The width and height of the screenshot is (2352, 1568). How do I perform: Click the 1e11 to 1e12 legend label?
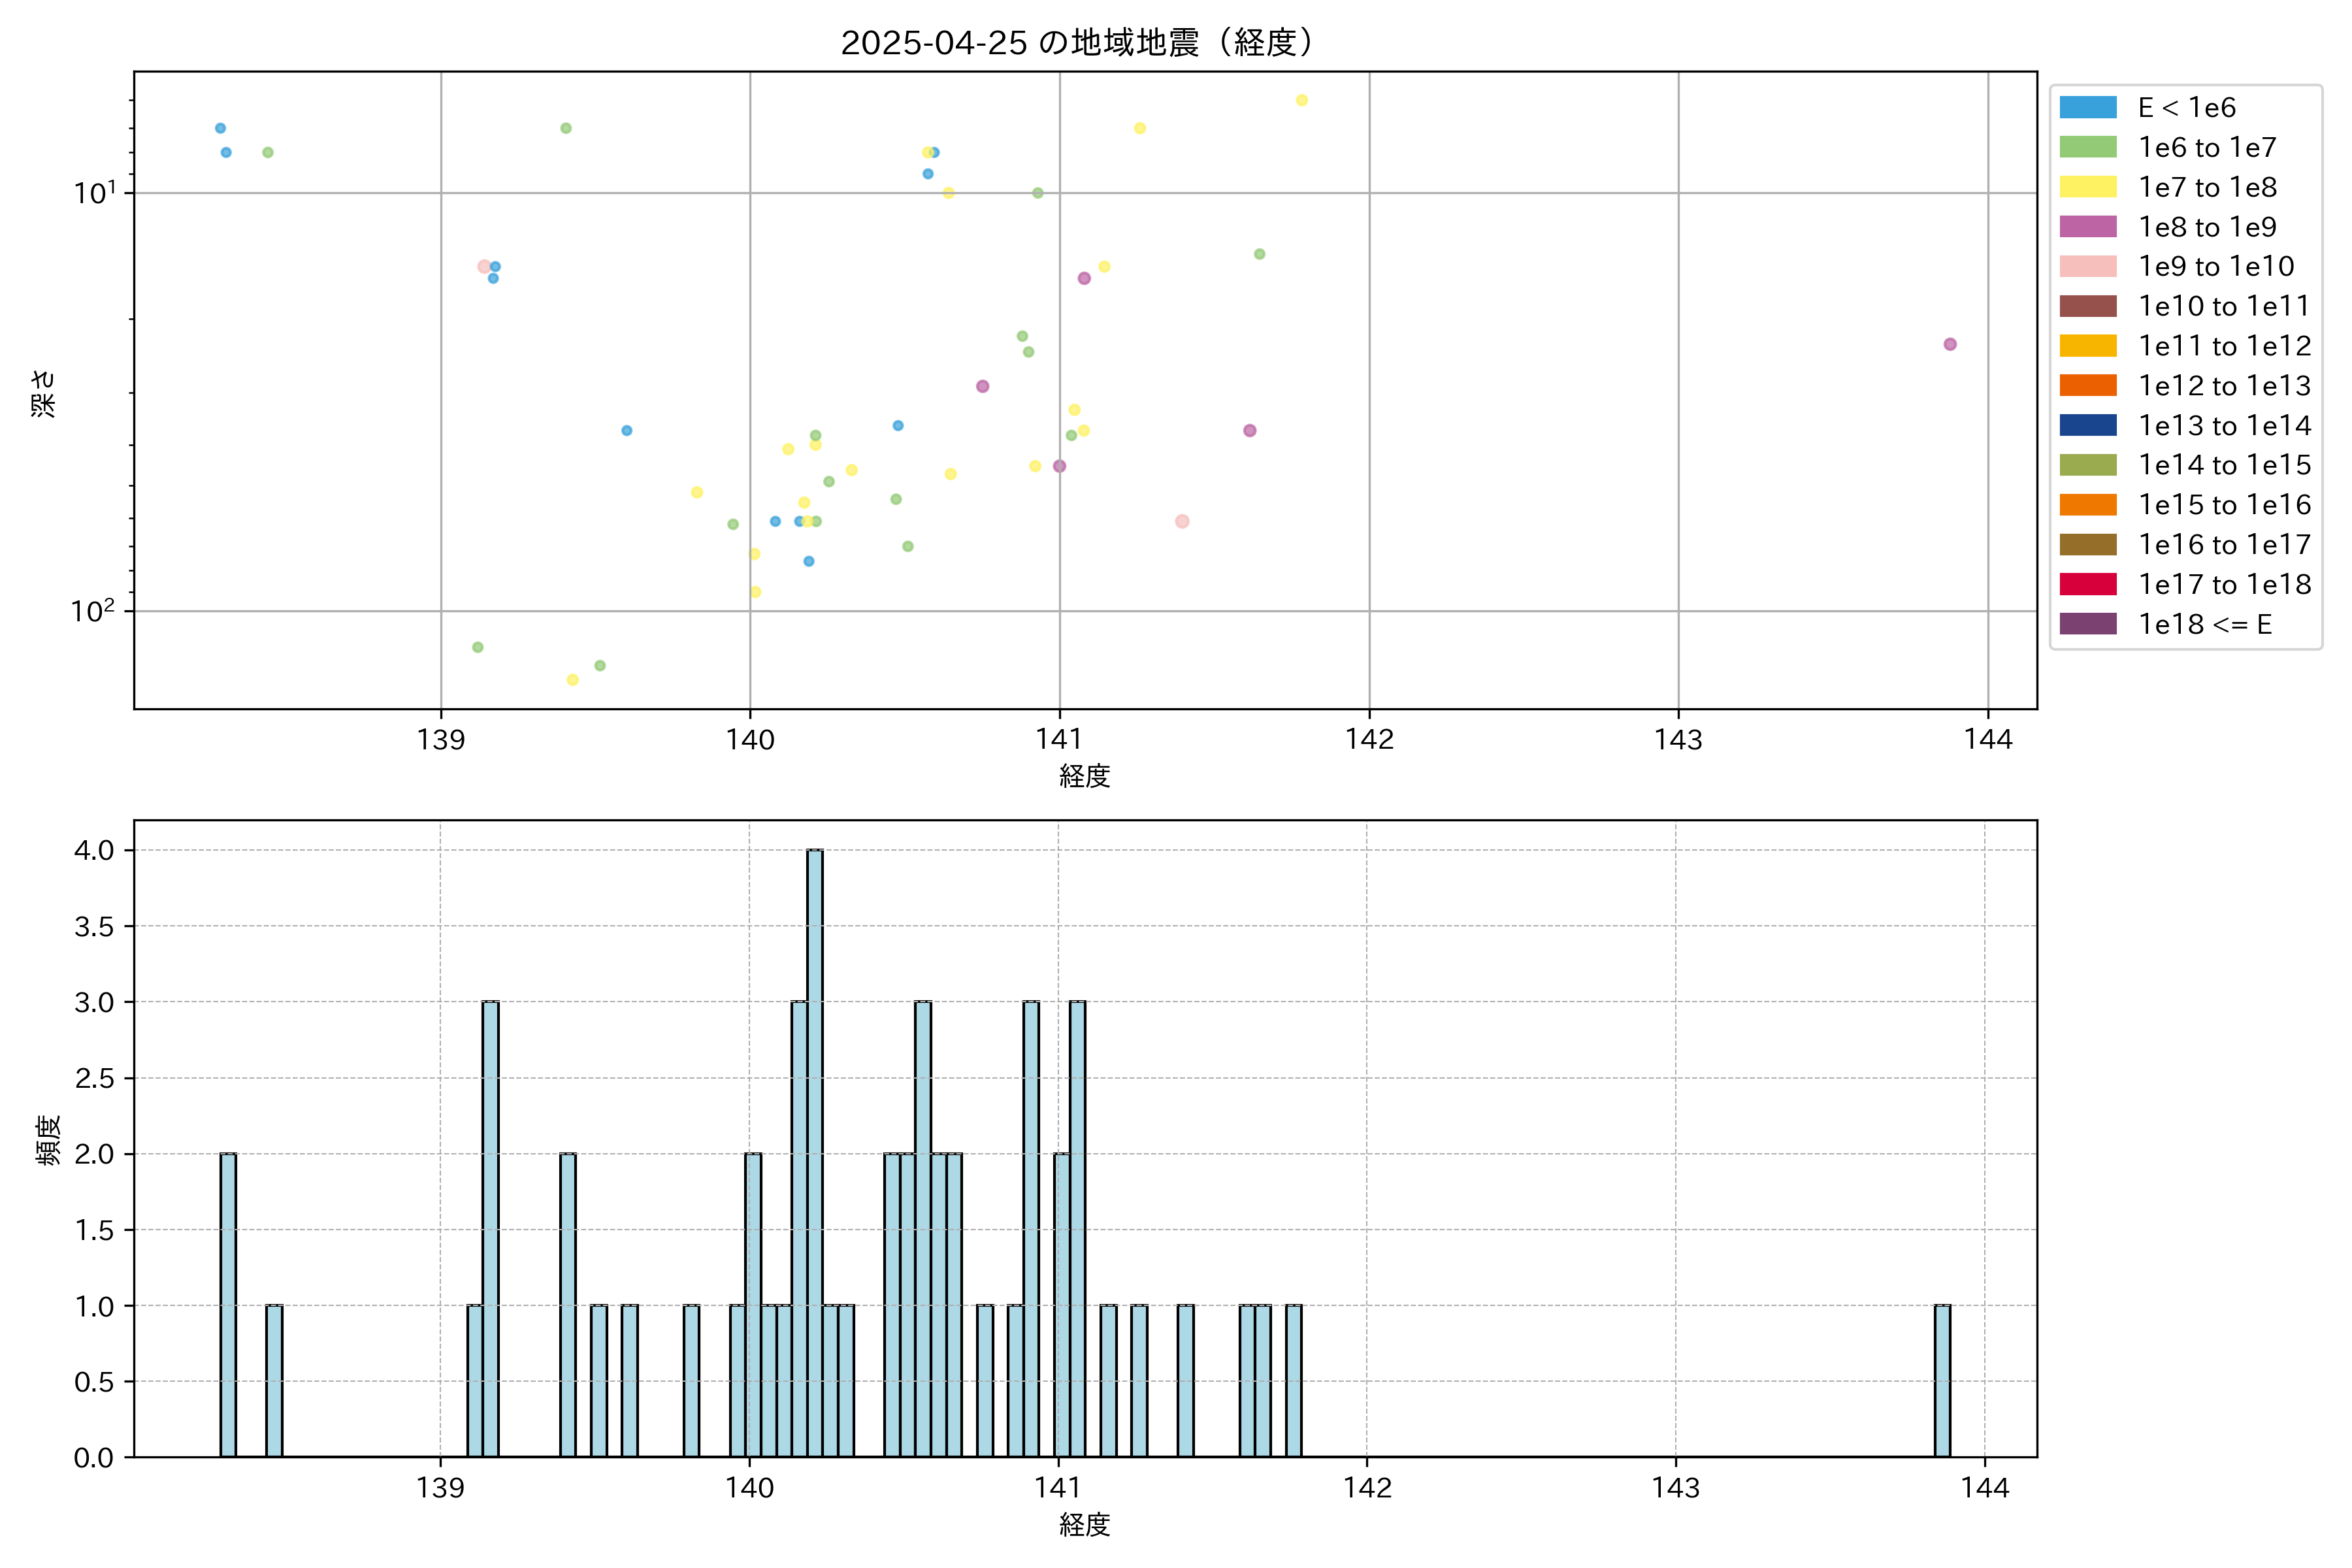click(x=2224, y=346)
